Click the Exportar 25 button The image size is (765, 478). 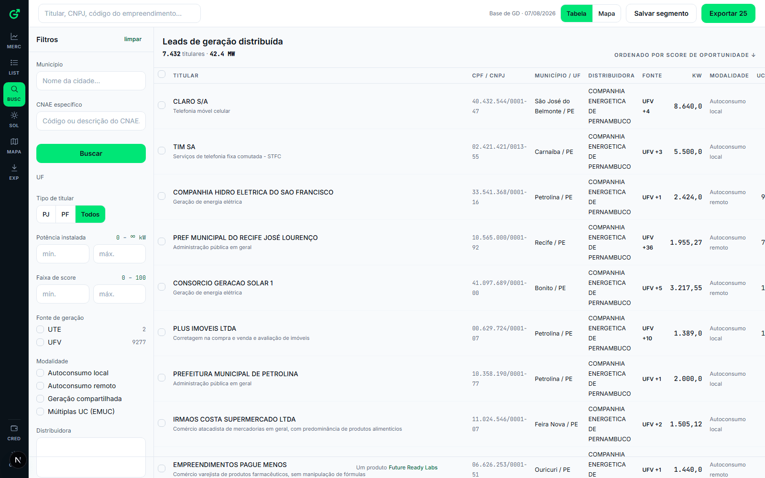[728, 13]
